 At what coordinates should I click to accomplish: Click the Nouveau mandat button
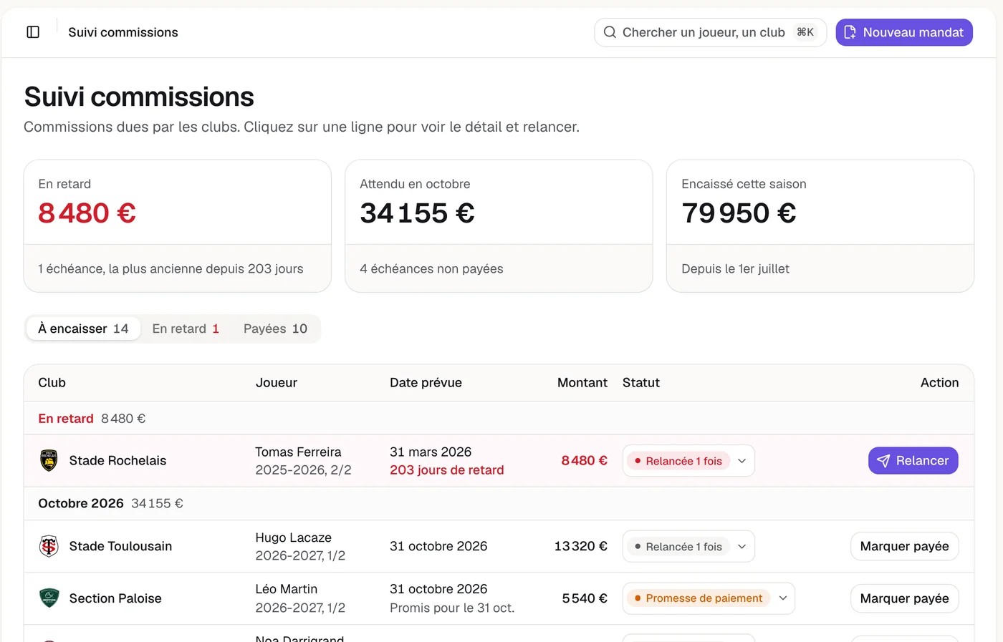tap(904, 32)
